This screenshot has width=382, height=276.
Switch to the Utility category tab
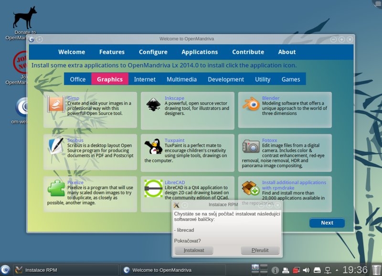[x=263, y=79]
